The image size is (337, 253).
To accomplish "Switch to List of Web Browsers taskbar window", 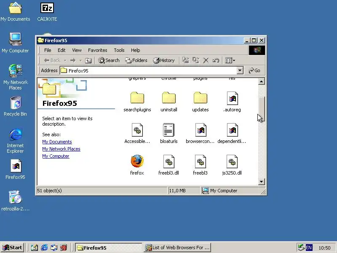I will pyautogui.click(x=177, y=248).
